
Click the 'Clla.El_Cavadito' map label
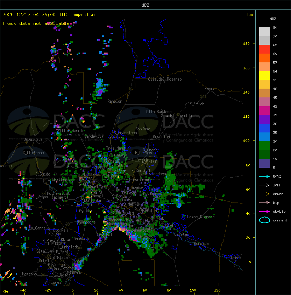point(176,116)
